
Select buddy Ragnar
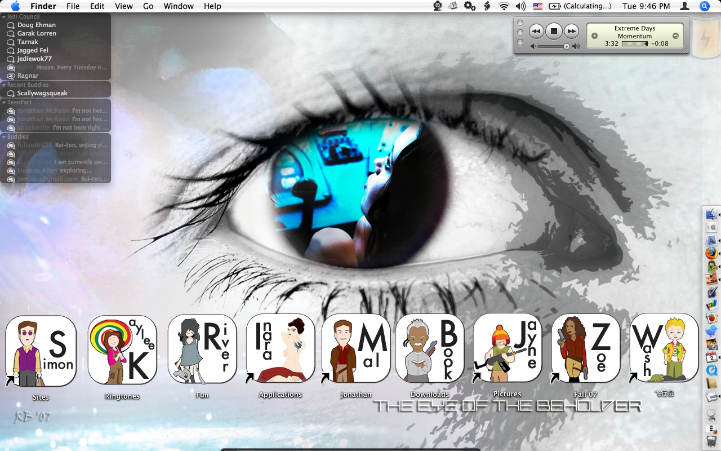28,76
